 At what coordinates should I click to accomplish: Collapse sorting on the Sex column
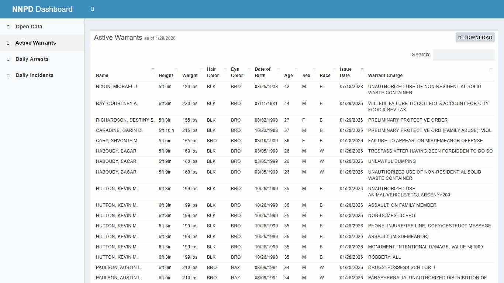[x=314, y=69]
